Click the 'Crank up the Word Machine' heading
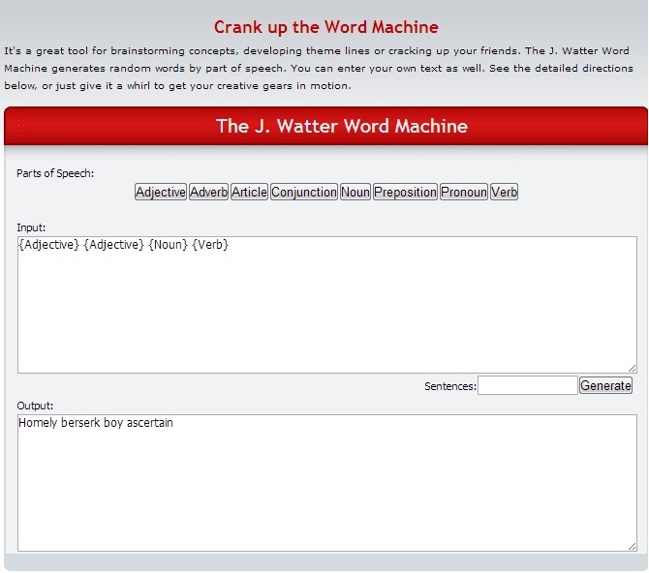The width and height of the screenshot is (649, 573). coord(326,27)
